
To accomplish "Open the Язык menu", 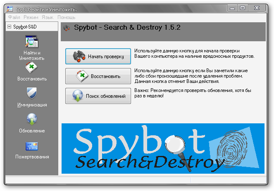I will [x=48, y=17].
